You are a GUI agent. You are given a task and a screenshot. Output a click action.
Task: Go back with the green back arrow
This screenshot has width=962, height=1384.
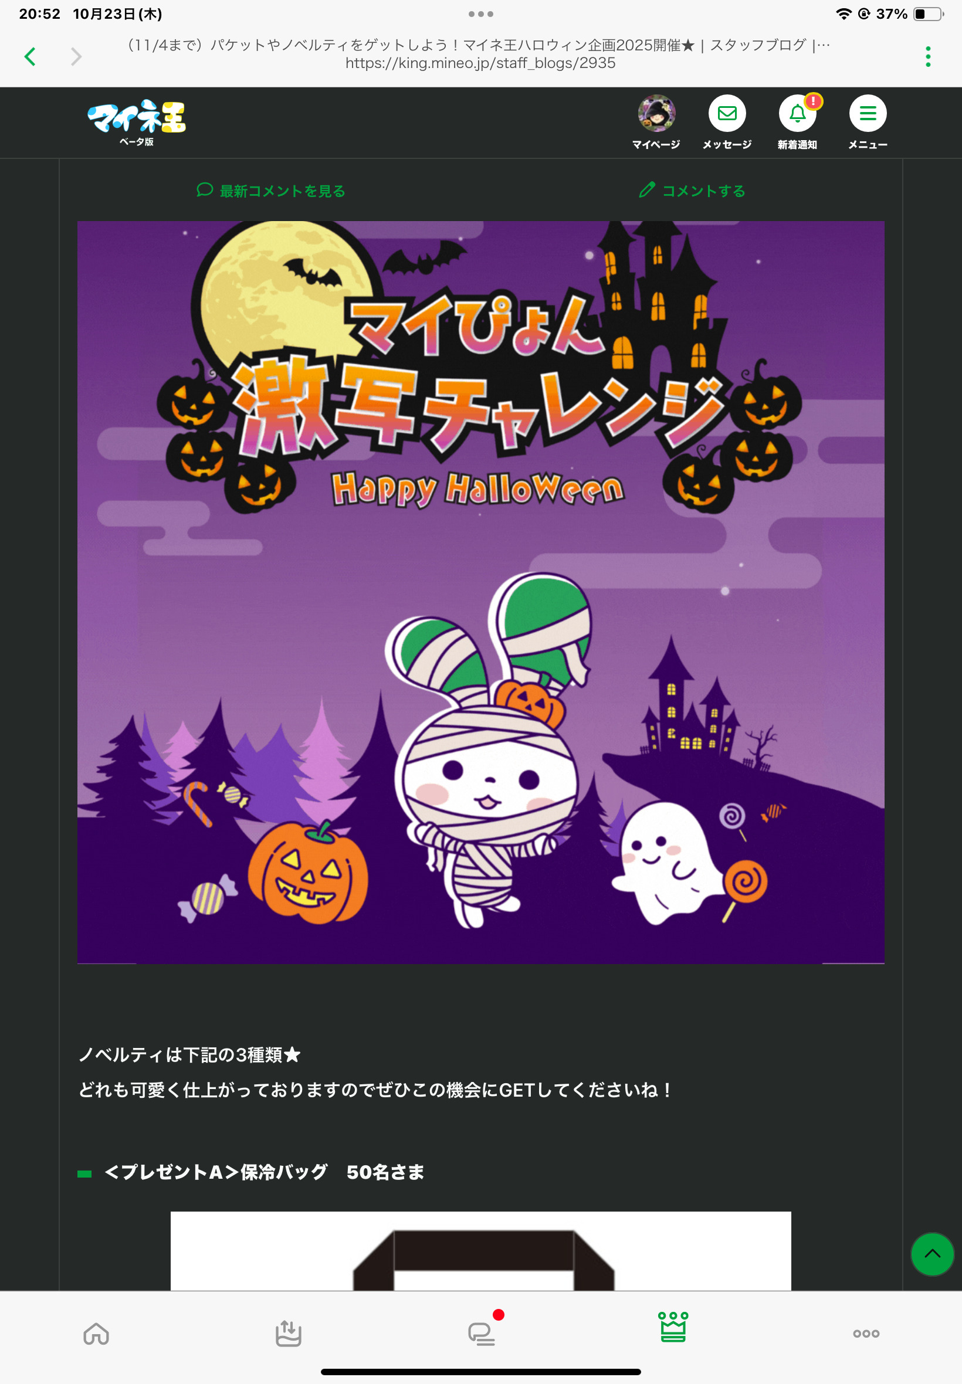(x=29, y=57)
